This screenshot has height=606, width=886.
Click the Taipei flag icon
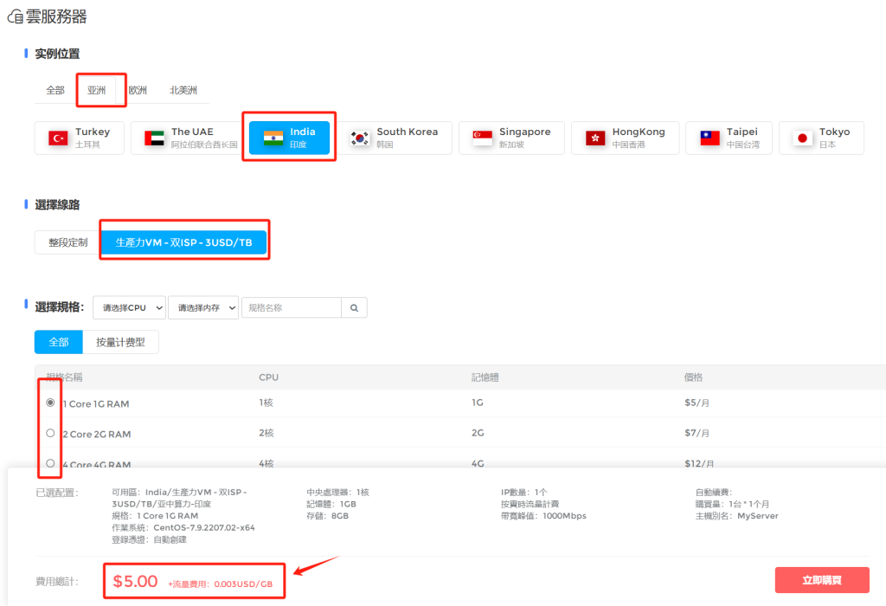coord(709,138)
